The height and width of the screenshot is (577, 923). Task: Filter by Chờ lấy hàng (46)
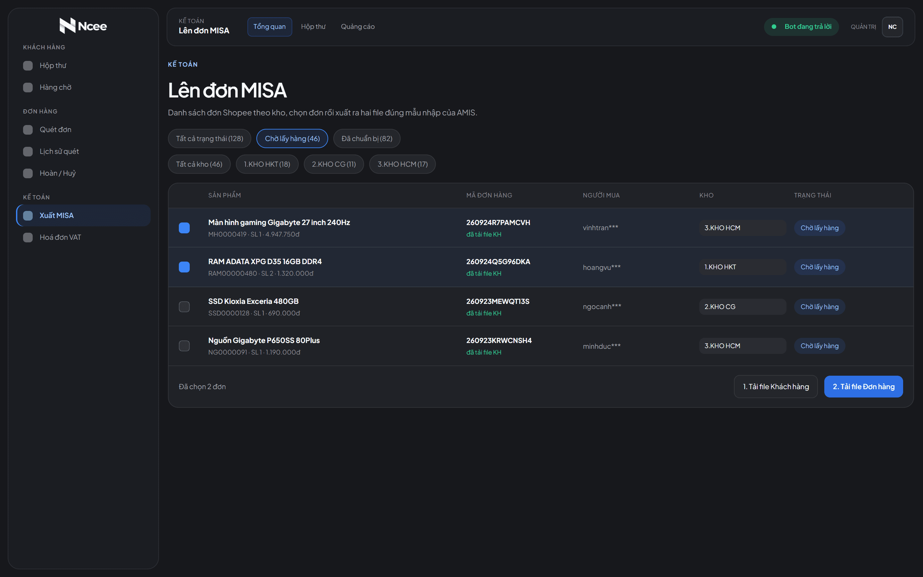coord(292,138)
